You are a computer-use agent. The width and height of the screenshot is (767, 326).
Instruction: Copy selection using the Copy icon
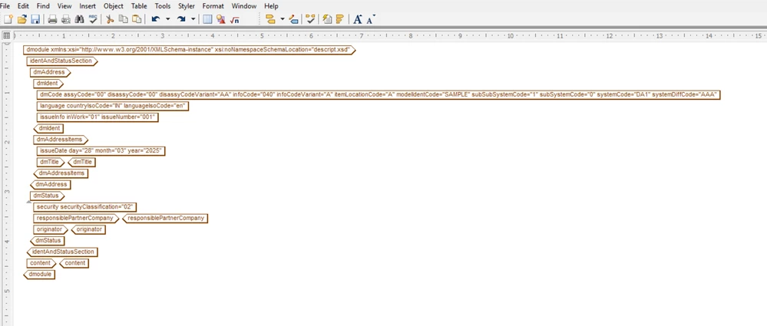[x=124, y=19]
